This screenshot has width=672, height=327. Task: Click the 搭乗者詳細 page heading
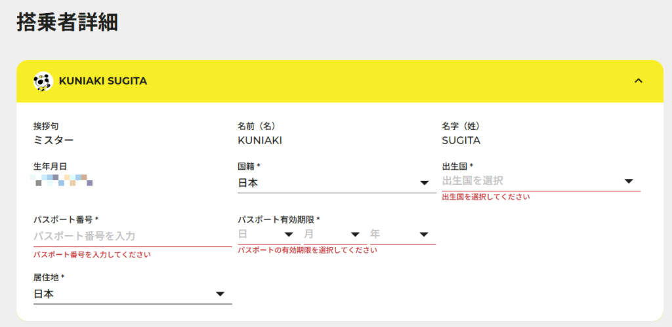point(66,24)
